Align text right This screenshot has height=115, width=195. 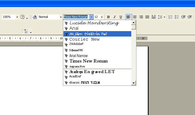tap(141, 17)
